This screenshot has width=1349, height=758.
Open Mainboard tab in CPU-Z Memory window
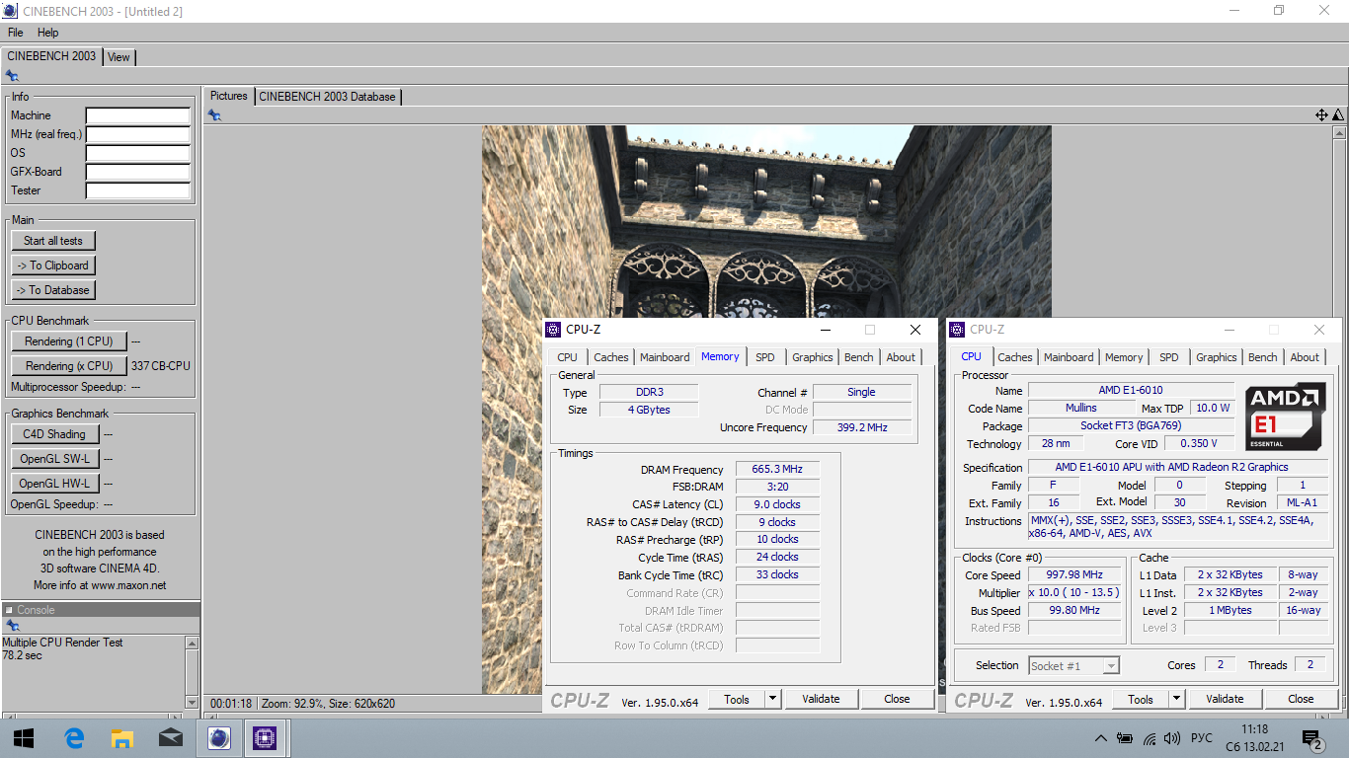(665, 357)
